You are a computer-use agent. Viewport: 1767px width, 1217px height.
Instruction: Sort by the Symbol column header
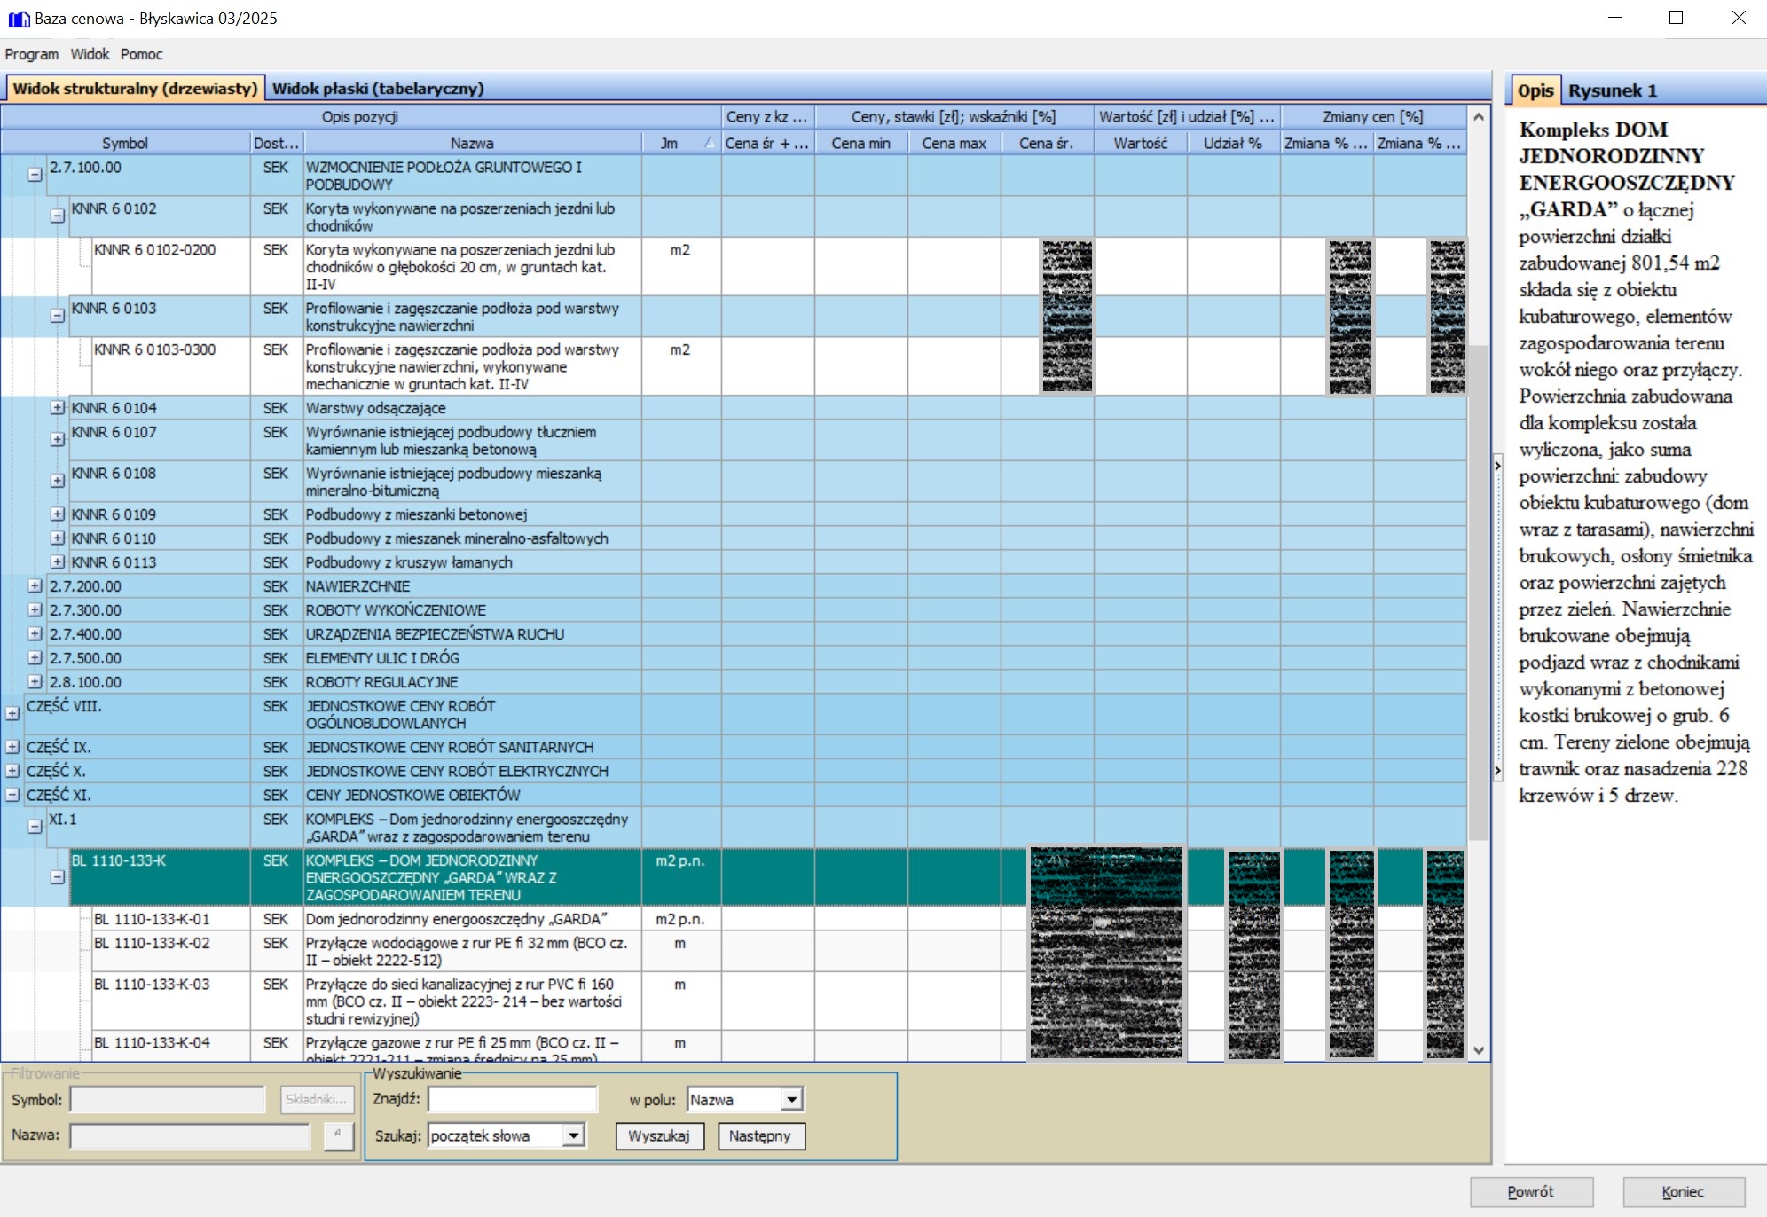click(125, 143)
